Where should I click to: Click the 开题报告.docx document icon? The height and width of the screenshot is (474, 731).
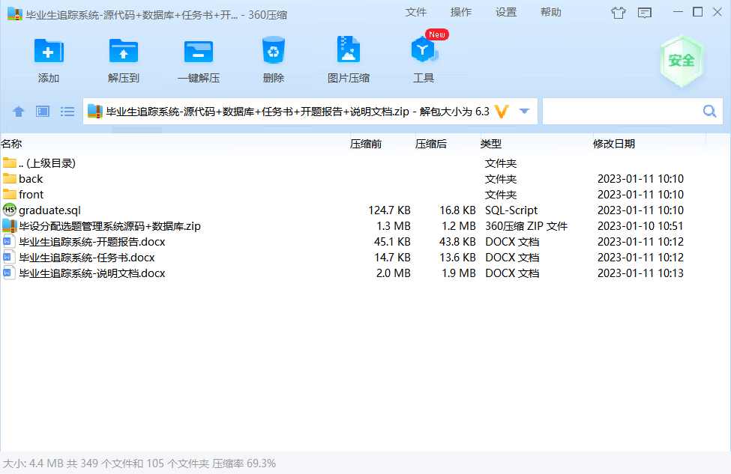coord(8,242)
